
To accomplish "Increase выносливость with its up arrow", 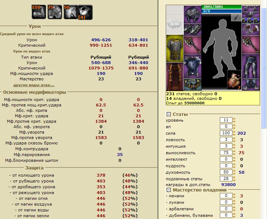I will (234, 151).
